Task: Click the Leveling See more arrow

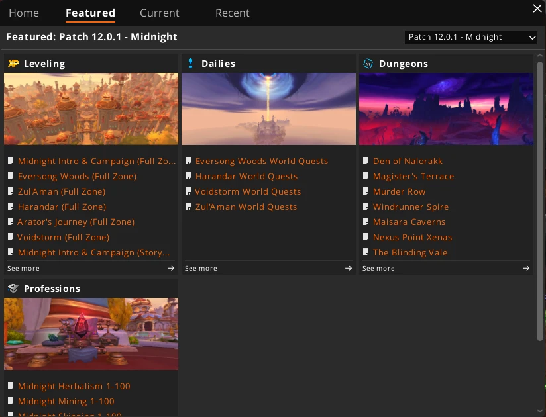Action: coord(171,268)
